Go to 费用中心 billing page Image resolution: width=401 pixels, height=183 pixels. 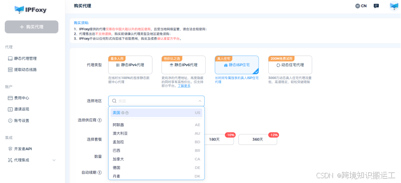pyautogui.click(x=18, y=98)
